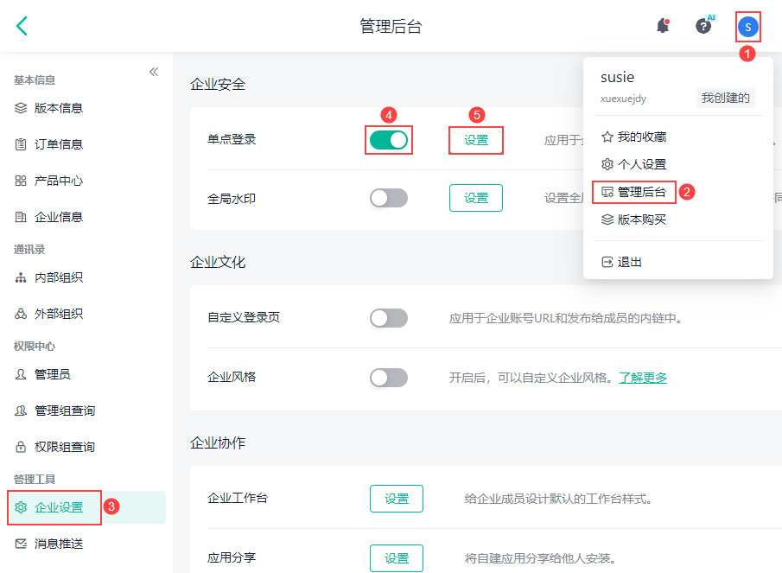Select 内部组织 under 通讯录
The height and width of the screenshot is (573, 782).
pyautogui.click(x=59, y=277)
